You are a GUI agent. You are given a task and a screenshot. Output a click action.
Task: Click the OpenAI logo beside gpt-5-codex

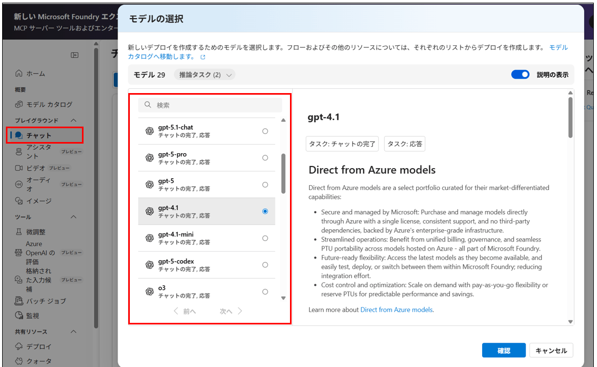[x=150, y=265]
